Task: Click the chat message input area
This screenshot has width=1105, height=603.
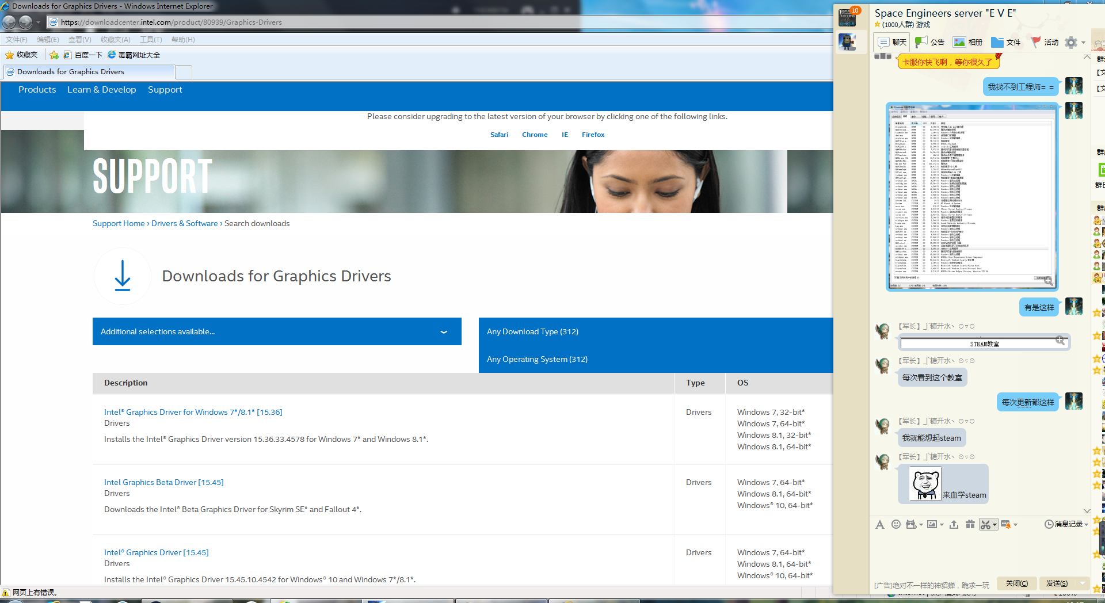Action: coord(978,554)
